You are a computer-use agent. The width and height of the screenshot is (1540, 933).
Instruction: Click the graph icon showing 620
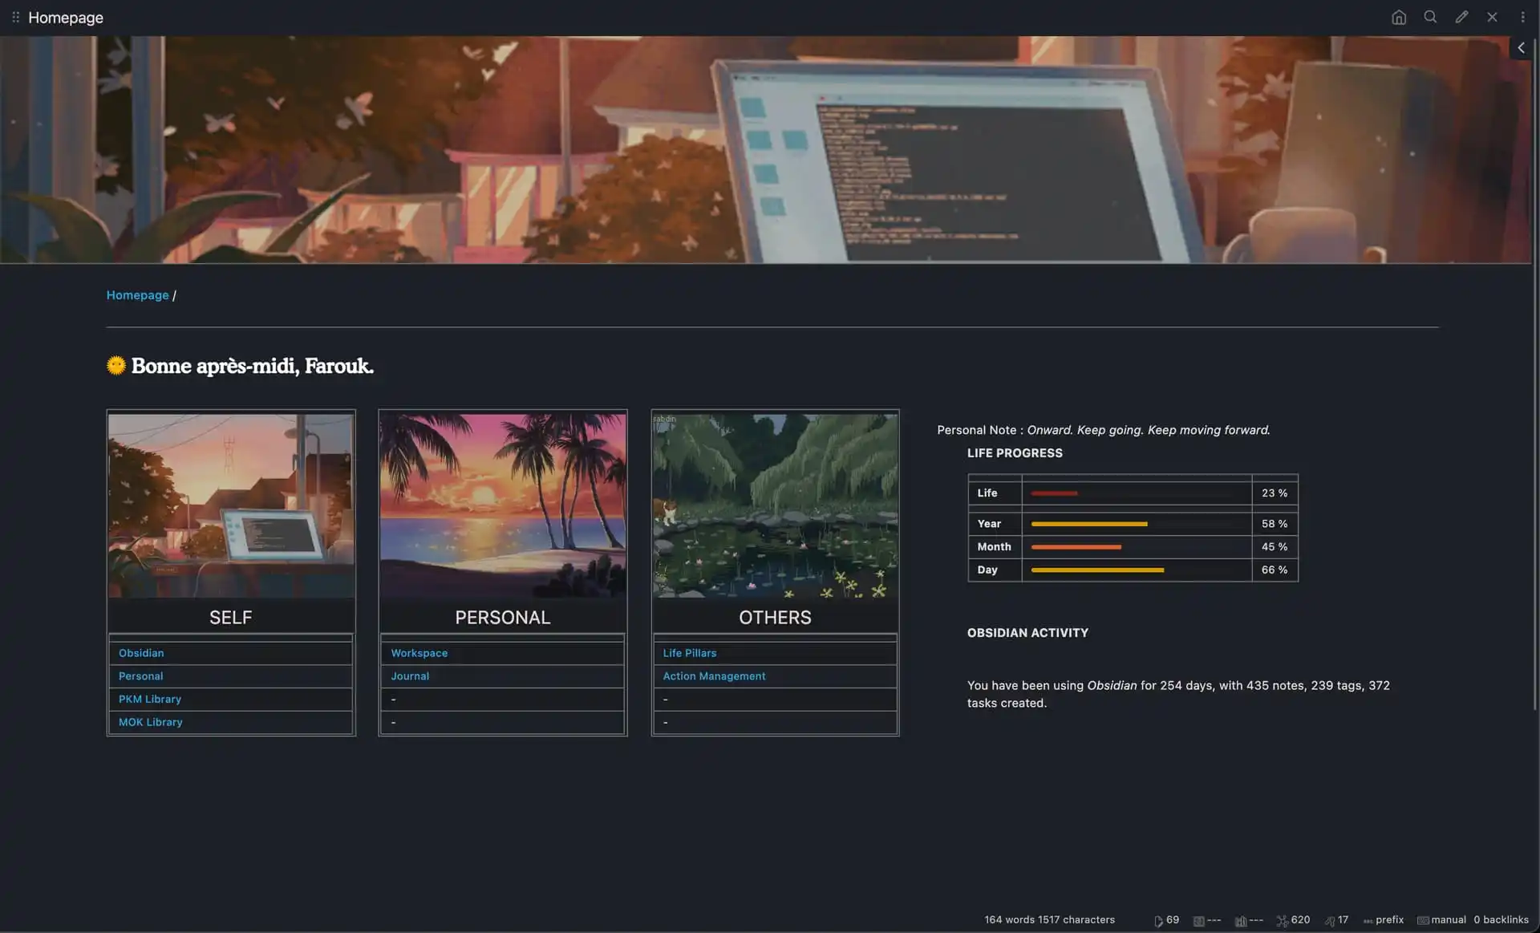1292,920
